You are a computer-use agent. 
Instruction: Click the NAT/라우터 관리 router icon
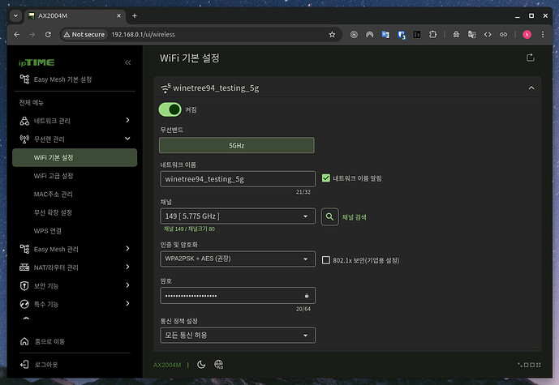coord(24,267)
